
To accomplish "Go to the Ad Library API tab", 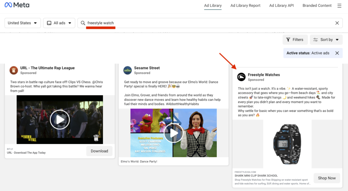I will point(281,5).
